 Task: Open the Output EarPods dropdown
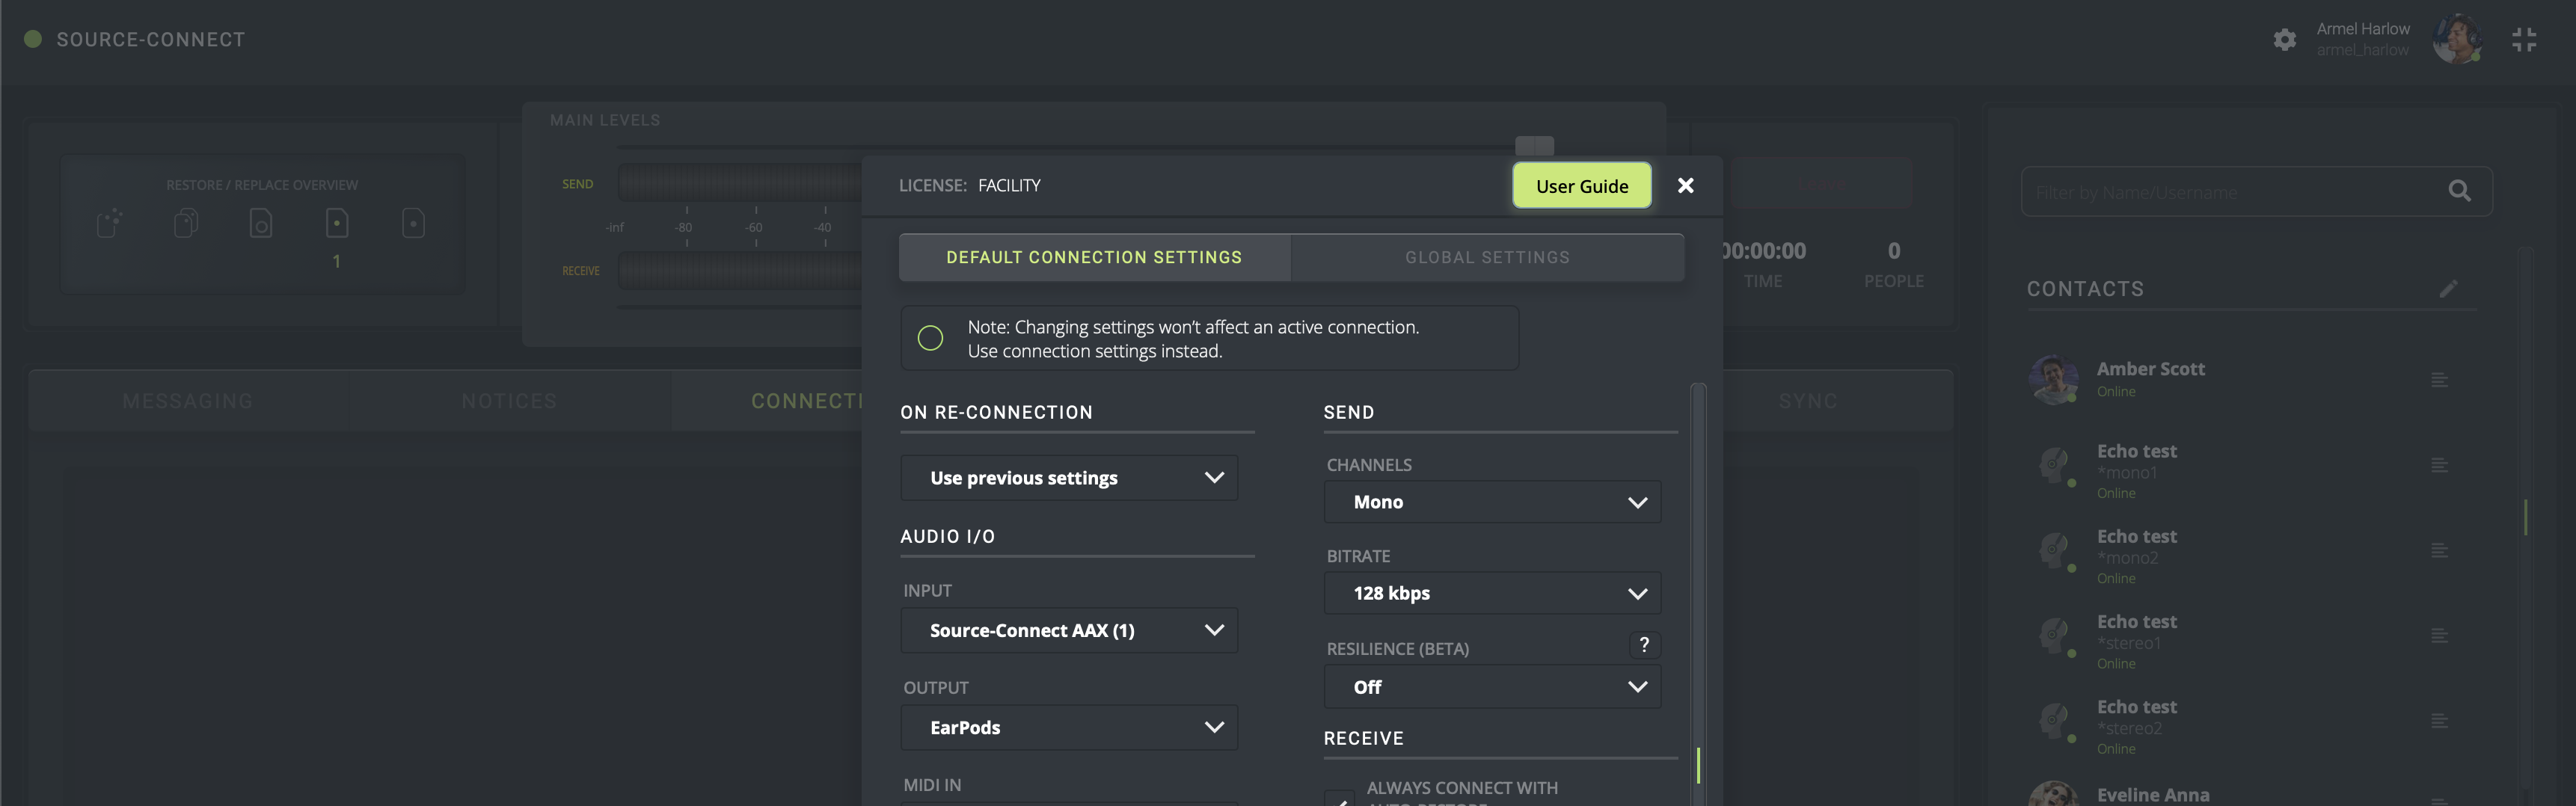tap(1069, 728)
